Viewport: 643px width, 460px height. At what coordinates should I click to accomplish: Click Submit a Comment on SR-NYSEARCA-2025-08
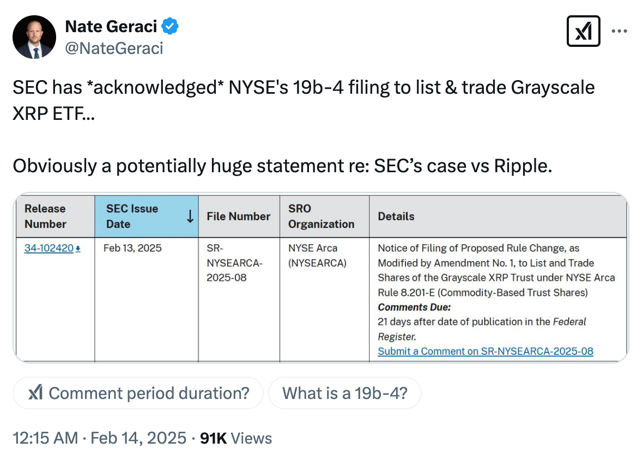pos(485,351)
